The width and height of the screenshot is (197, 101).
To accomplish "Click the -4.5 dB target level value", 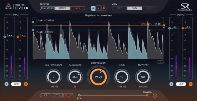I will pyautogui.click(x=157, y=24).
